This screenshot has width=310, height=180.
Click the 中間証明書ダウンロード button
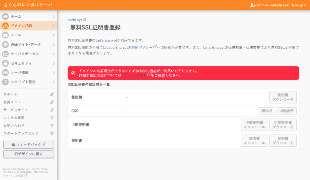tap(283, 125)
